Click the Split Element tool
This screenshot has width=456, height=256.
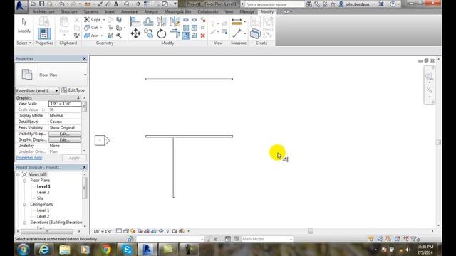186,20
